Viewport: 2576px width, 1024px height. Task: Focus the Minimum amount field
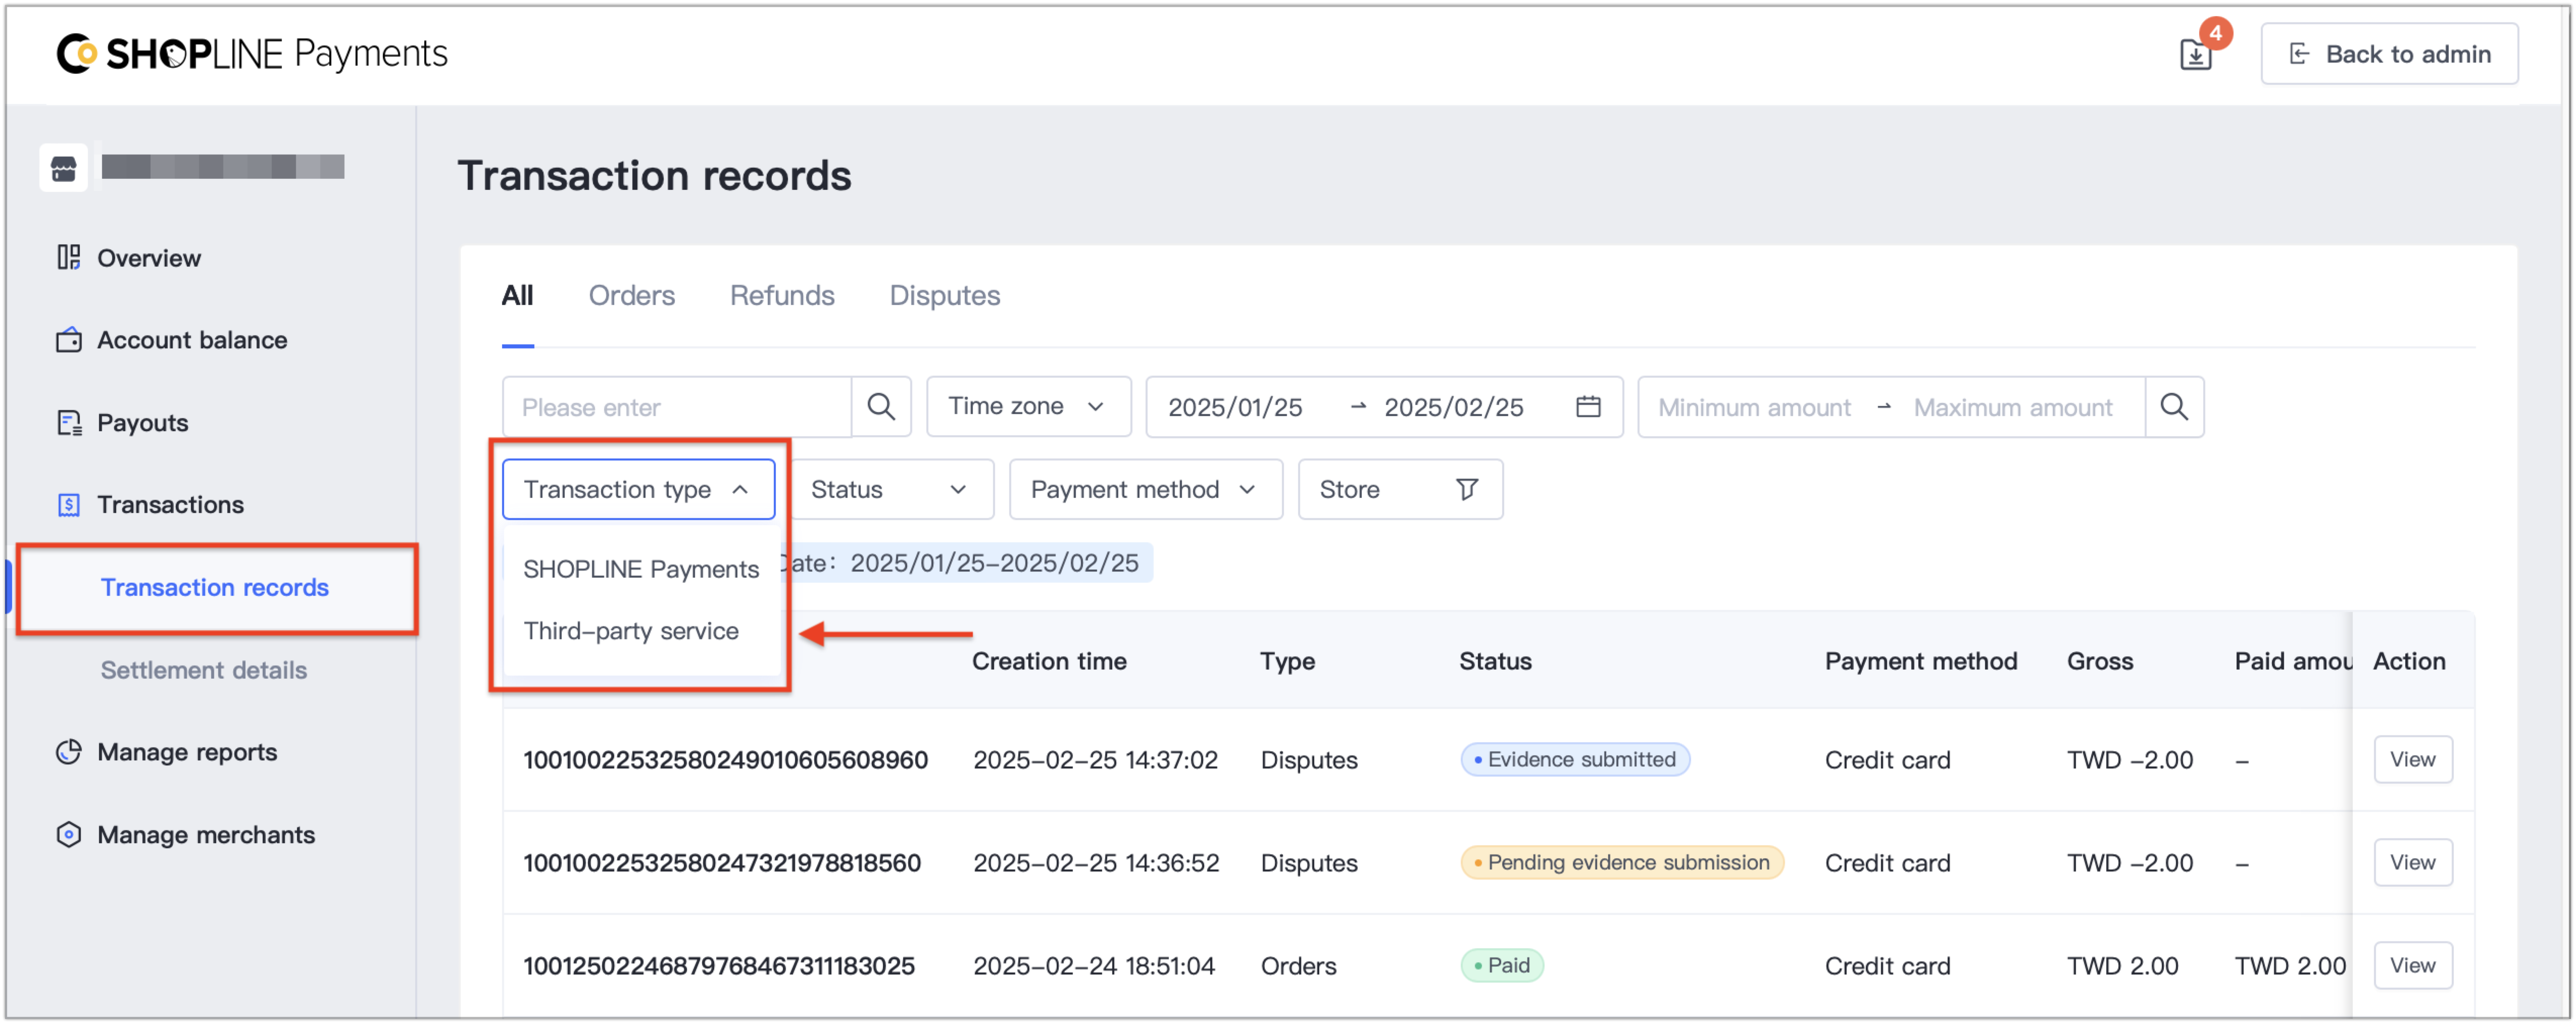[x=1754, y=407]
